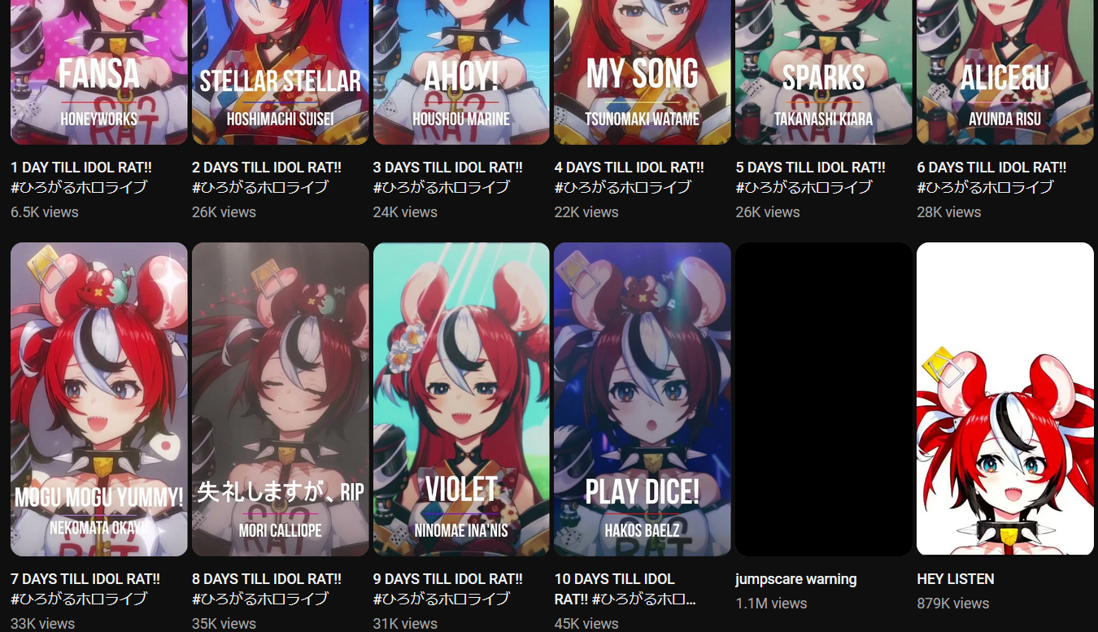Image resolution: width=1098 pixels, height=632 pixels.
Task: Open the MOGU MOGU YUMMY! Nekomata Okayu thumbnail
Action: [x=99, y=399]
